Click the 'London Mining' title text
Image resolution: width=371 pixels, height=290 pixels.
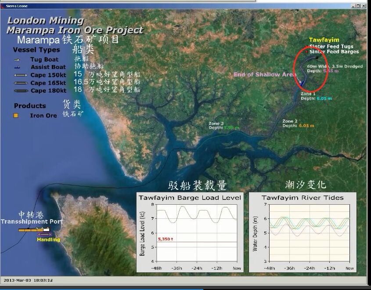point(46,21)
